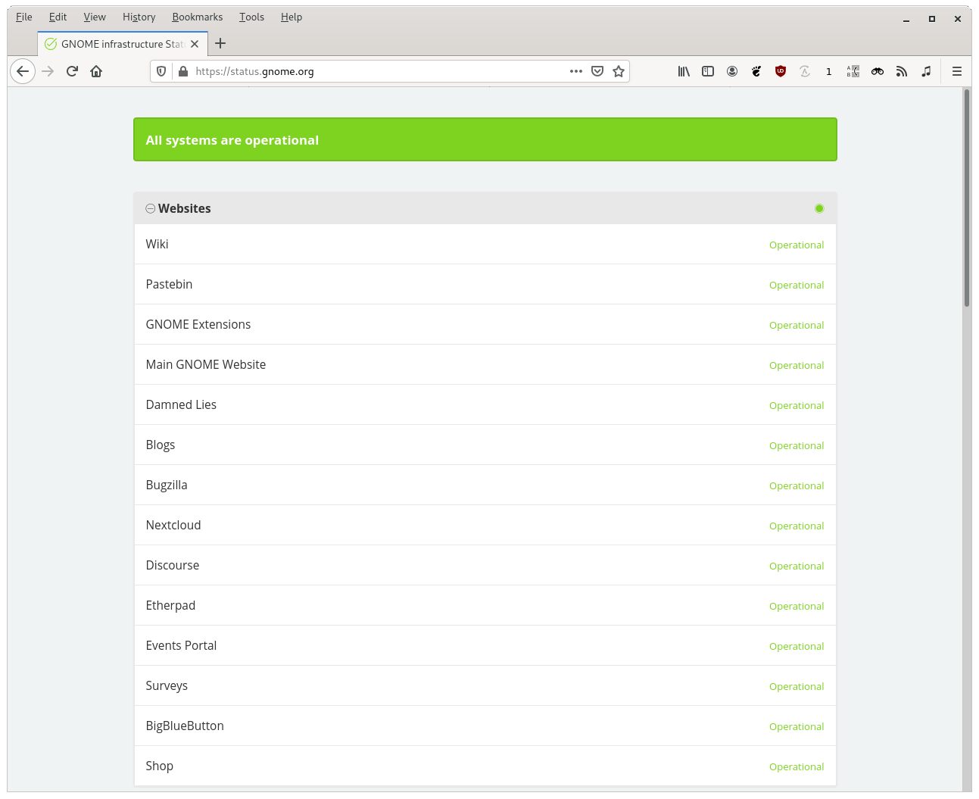Click the goggles extension icon
The image size is (979, 799).
878,71
